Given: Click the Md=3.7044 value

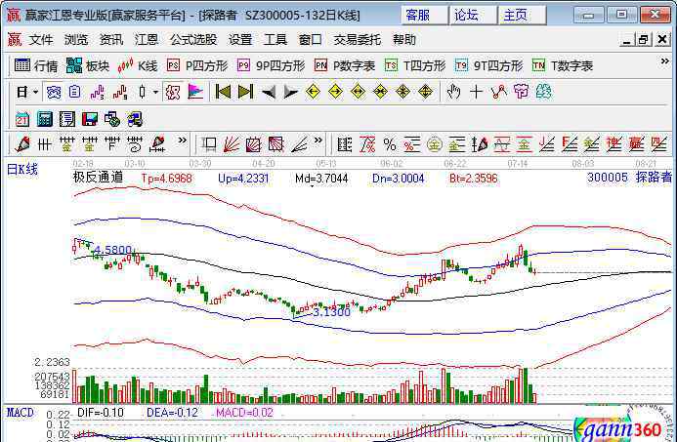Looking at the screenshot, I should (x=321, y=179).
